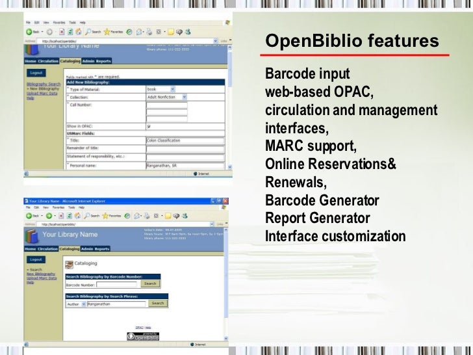Open Back button history arrow in upper browser
Screen dimensions: 473x355
[x=42, y=32]
